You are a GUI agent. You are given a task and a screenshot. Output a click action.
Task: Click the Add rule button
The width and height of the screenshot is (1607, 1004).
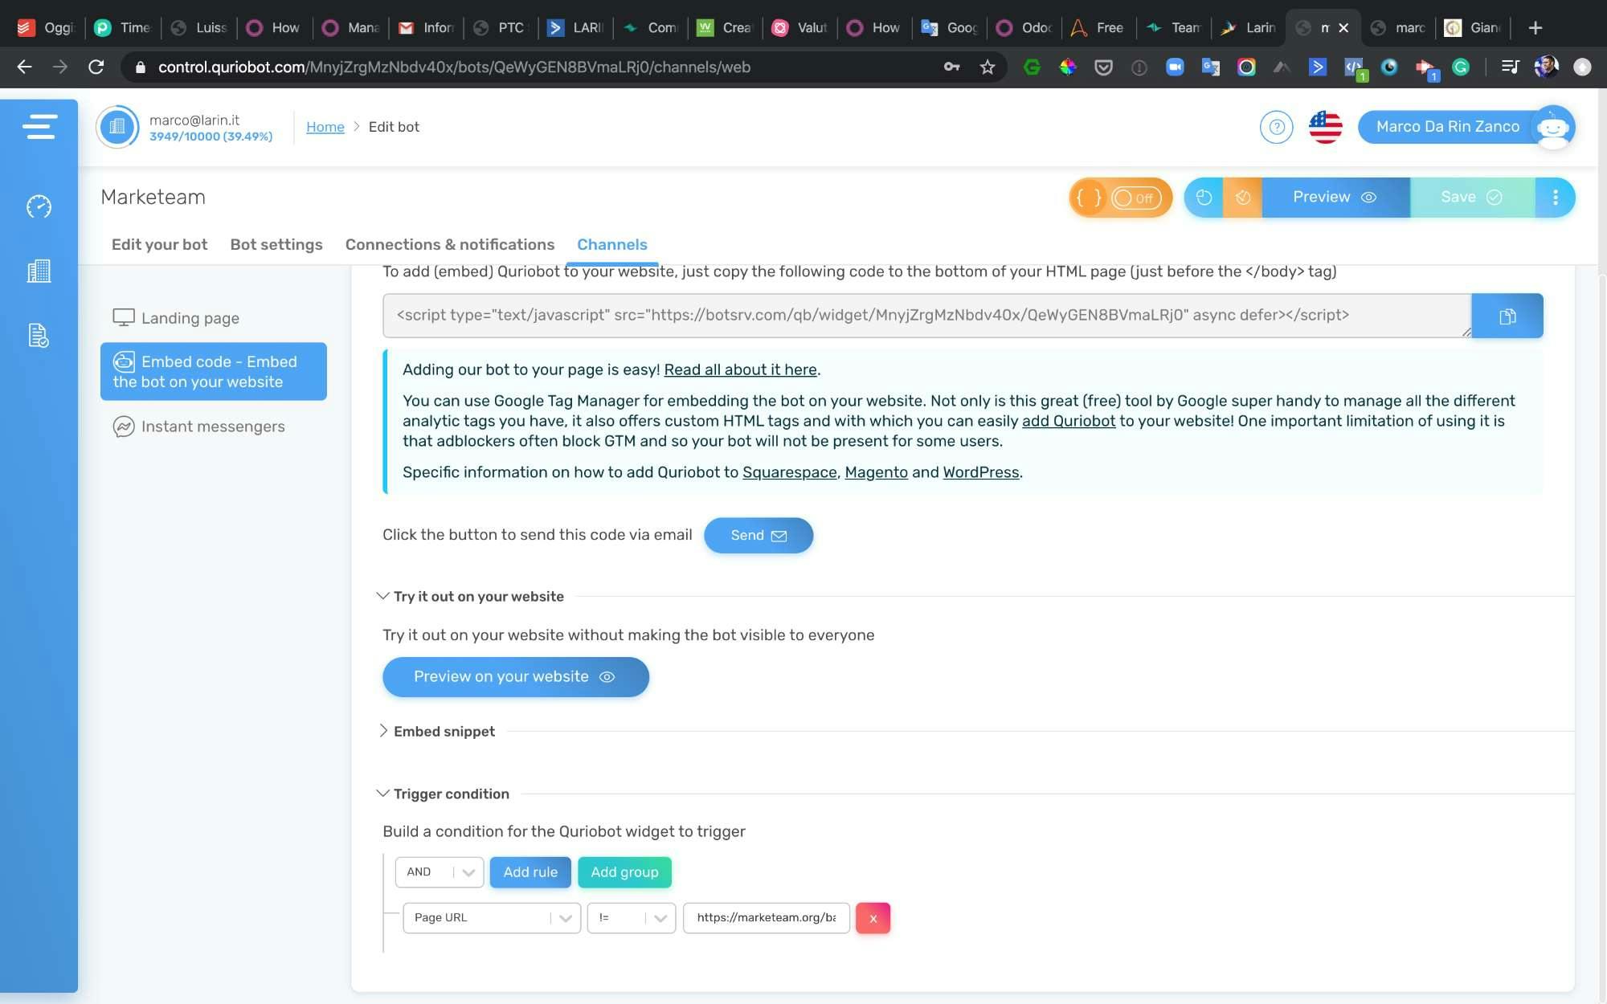(530, 872)
